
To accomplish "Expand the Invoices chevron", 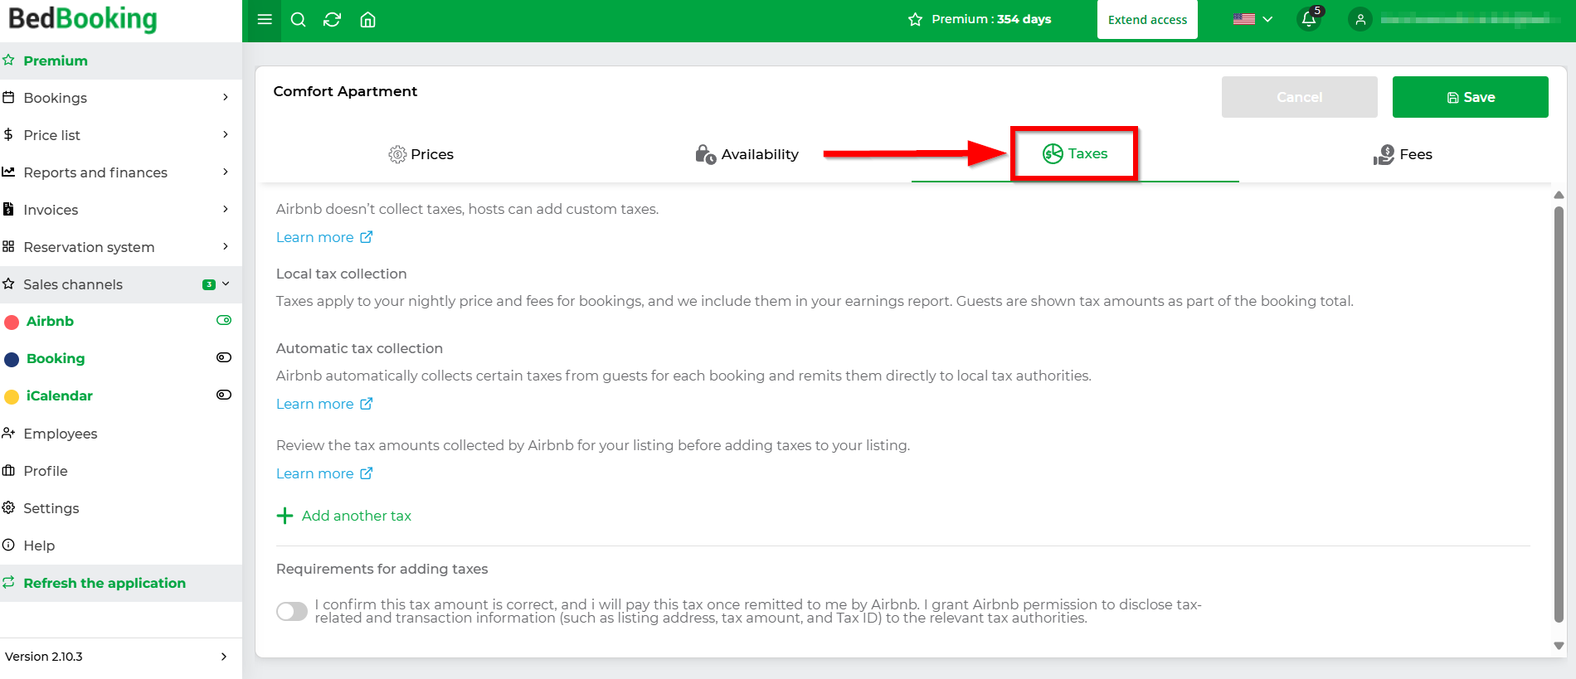I will click(226, 209).
